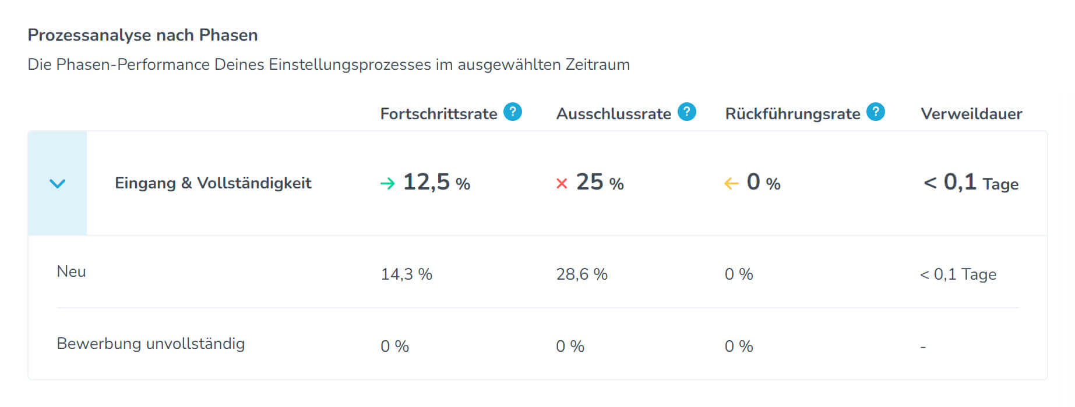1075x407 pixels.
Task: Click the Rückführungsrate column header
Action: pos(792,114)
